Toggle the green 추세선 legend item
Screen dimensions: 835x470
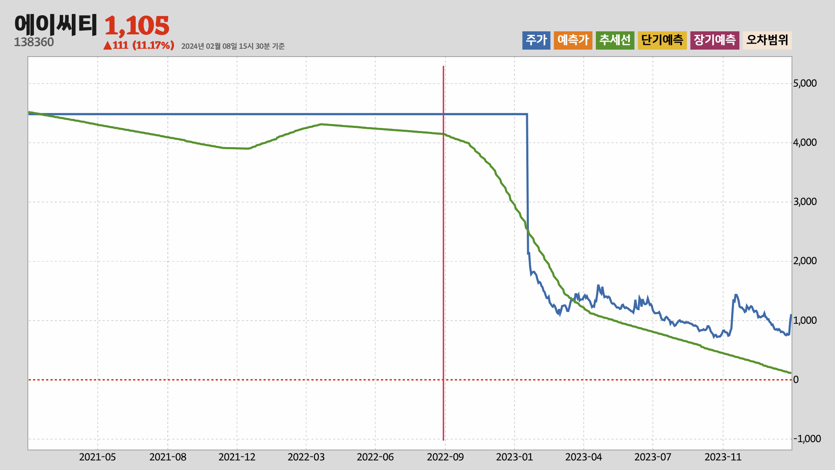[615, 40]
